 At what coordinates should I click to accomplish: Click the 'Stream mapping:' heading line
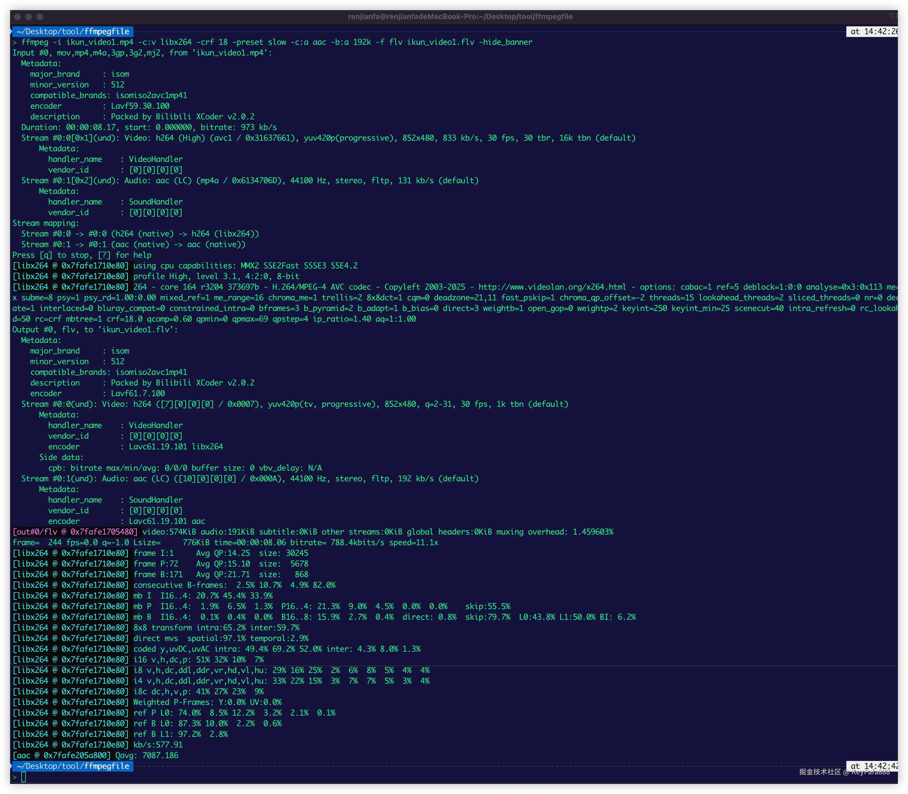click(x=46, y=223)
